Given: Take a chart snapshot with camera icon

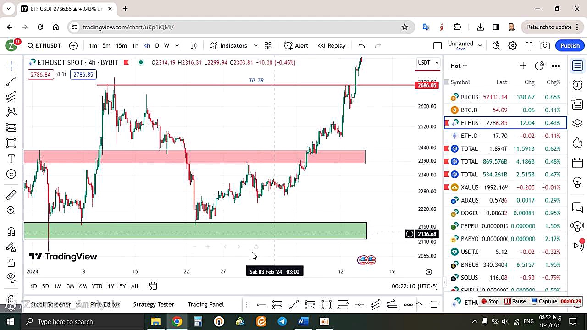Looking at the screenshot, I should [545, 45].
